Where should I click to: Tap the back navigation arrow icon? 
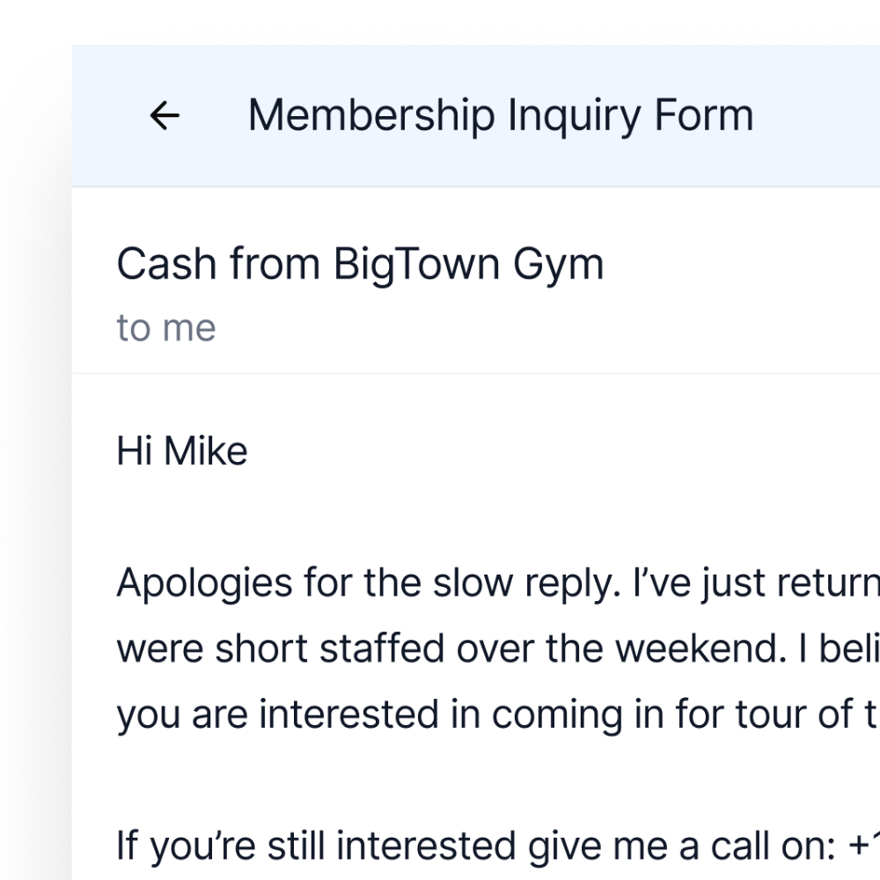click(x=165, y=114)
